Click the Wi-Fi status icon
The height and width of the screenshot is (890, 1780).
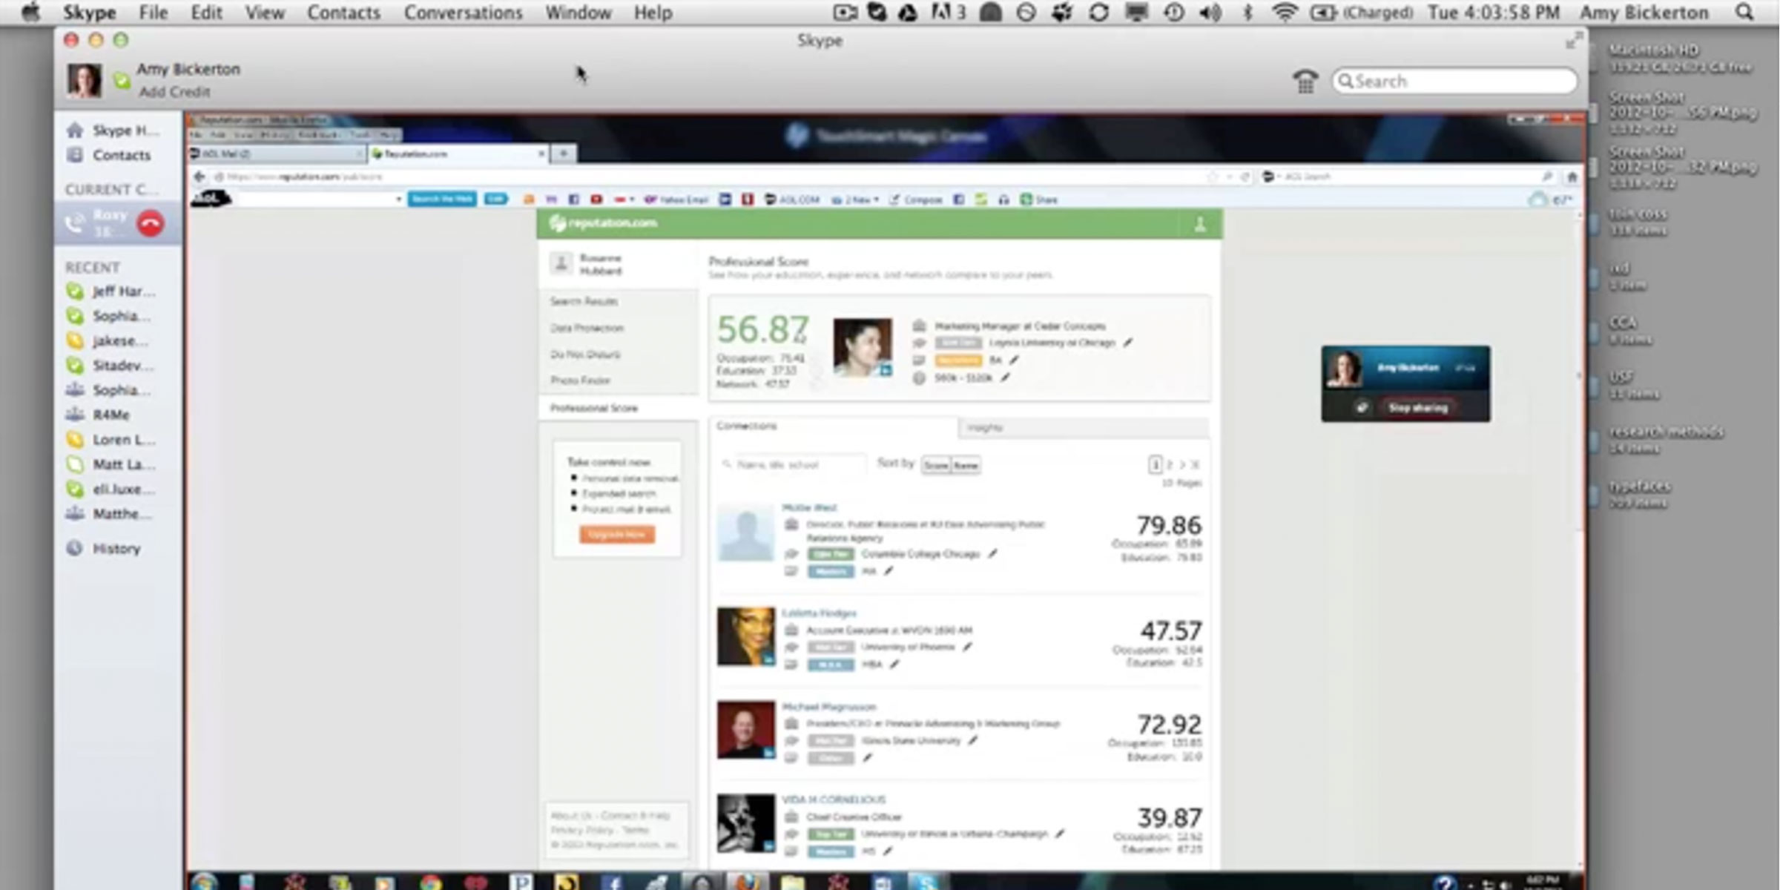click(x=1284, y=13)
